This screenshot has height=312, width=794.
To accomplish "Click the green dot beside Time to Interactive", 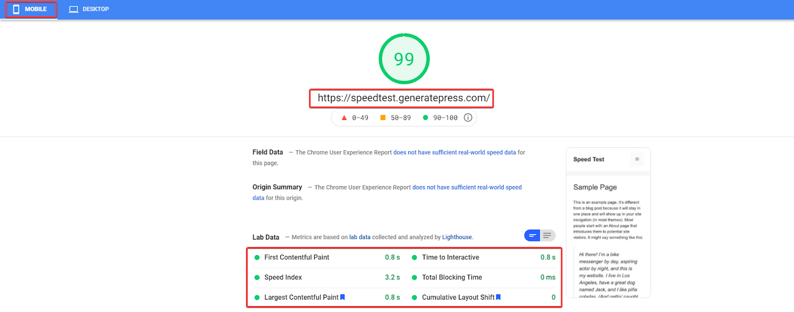I will (x=414, y=257).
